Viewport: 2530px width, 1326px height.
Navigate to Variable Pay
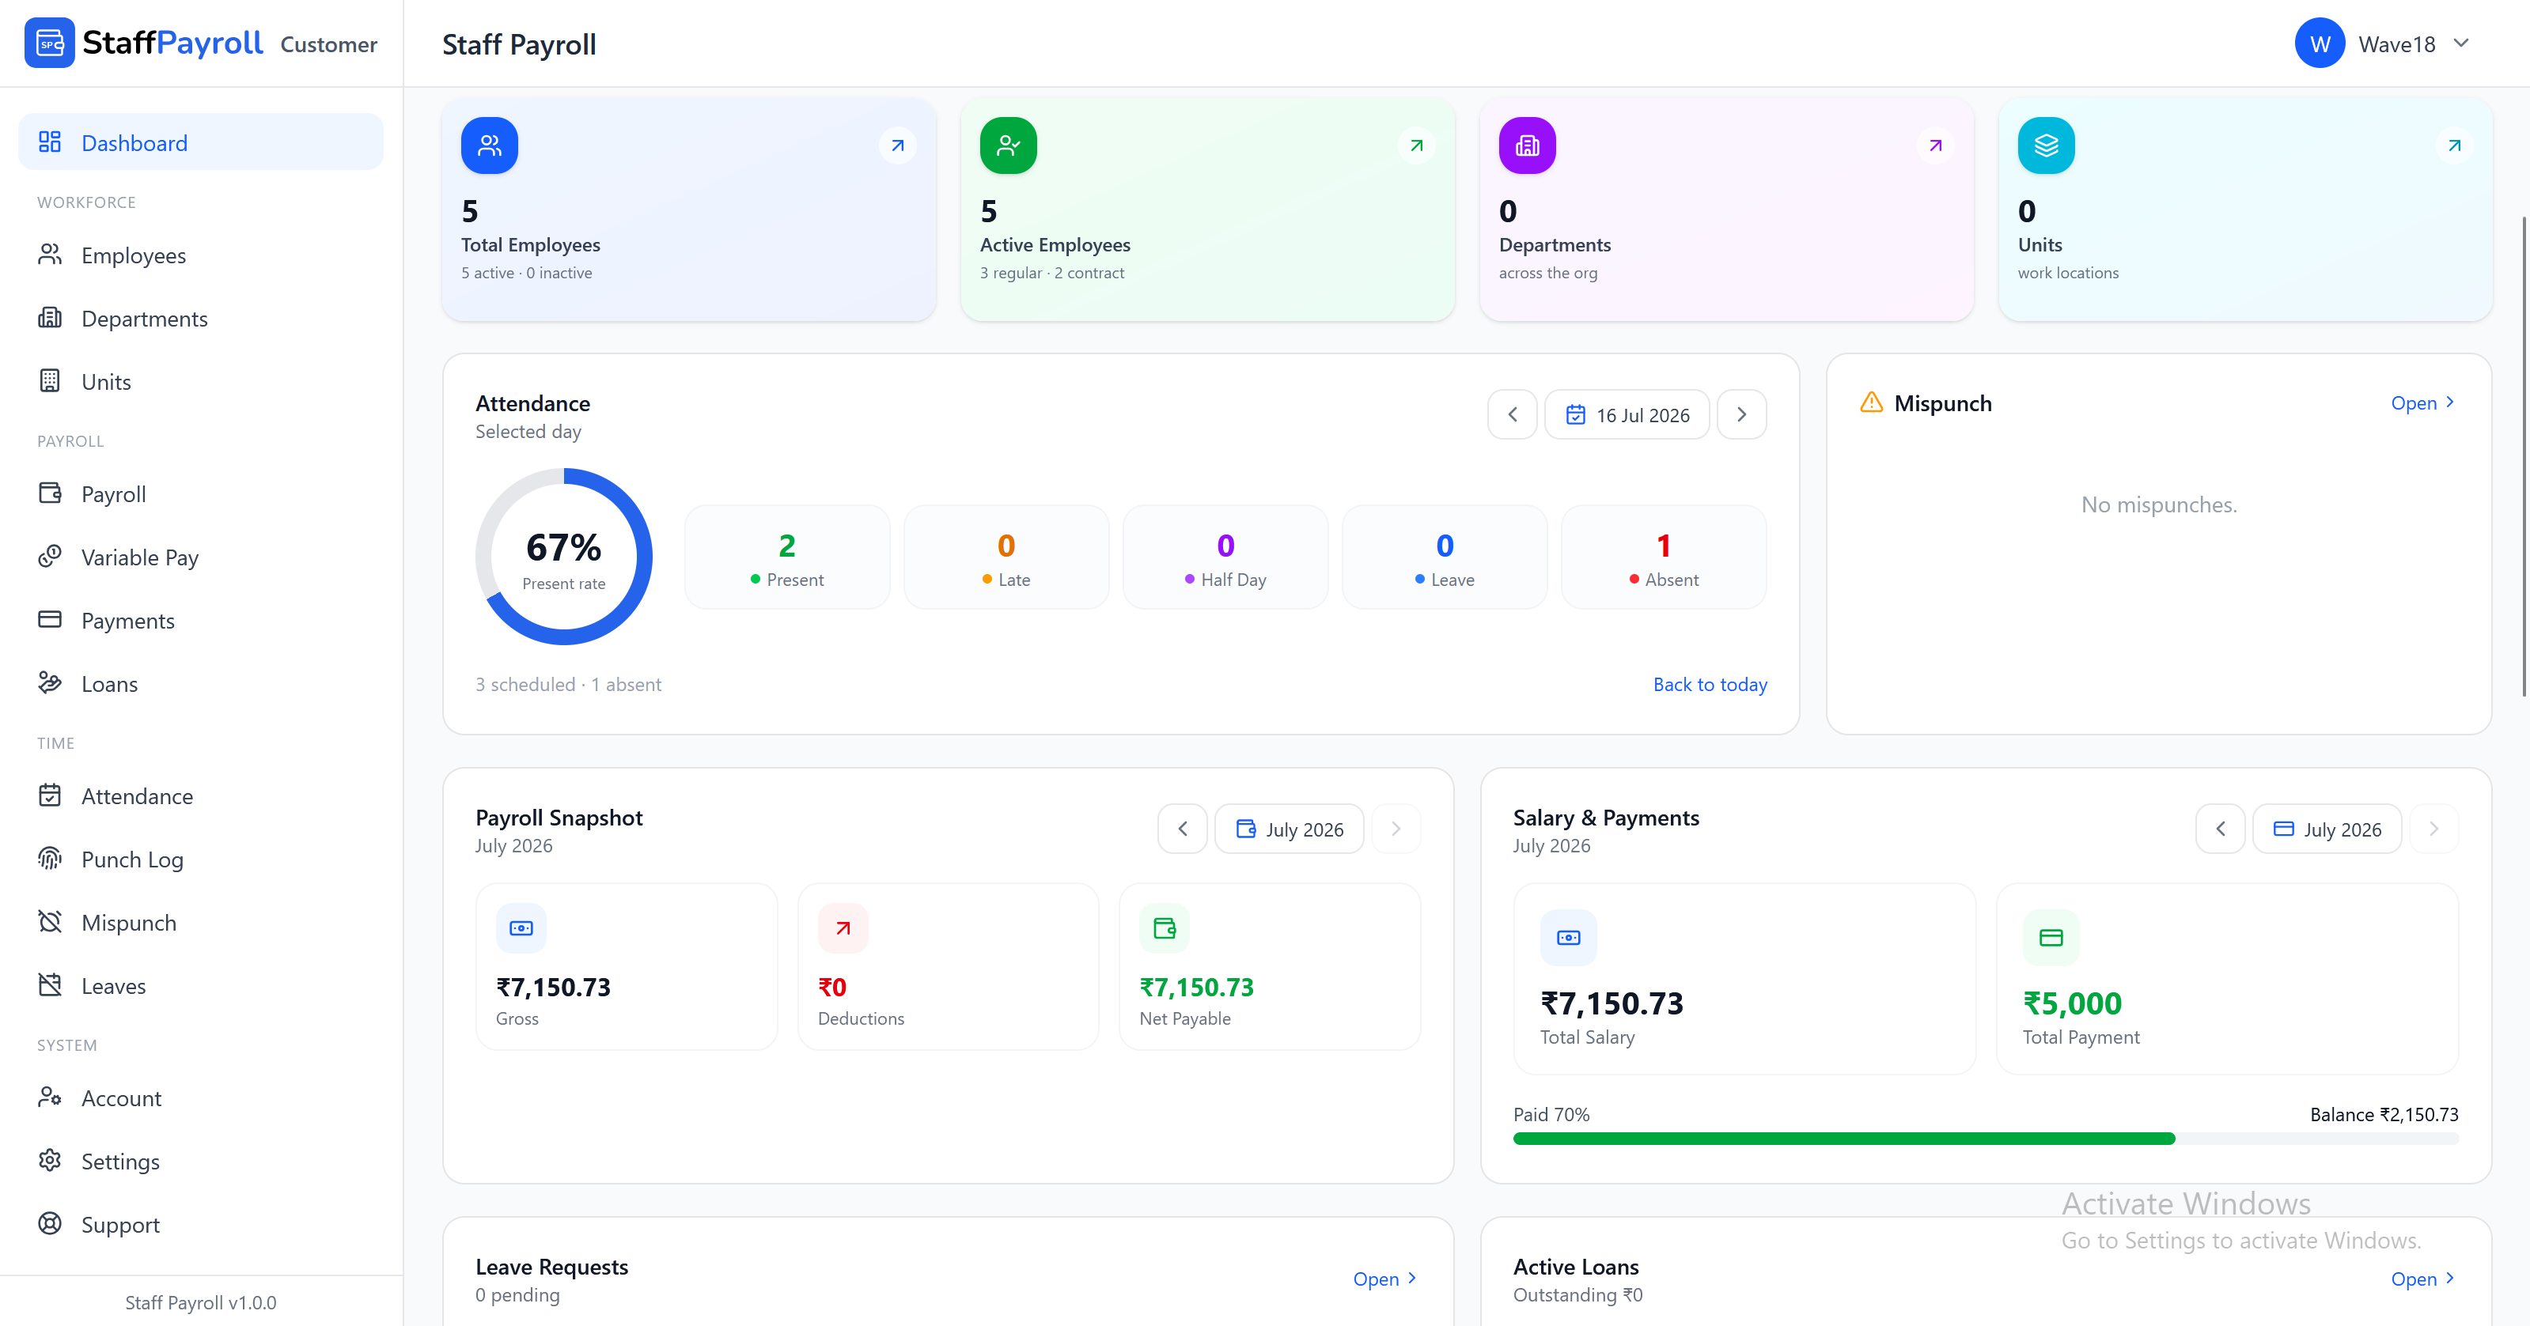click(200, 557)
